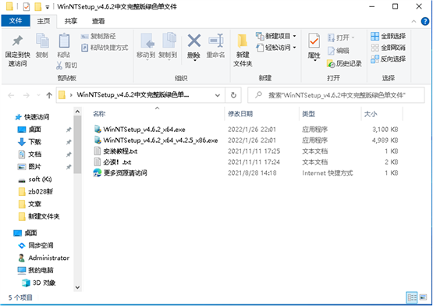
Task: Switch to the Share (共享) tab
Action: [71, 21]
